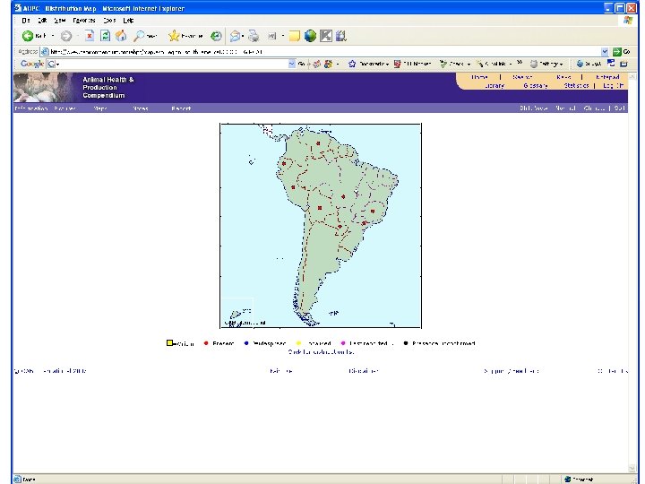The height and width of the screenshot is (484, 645).
Task: Switch to the Maps tab
Action: point(100,108)
